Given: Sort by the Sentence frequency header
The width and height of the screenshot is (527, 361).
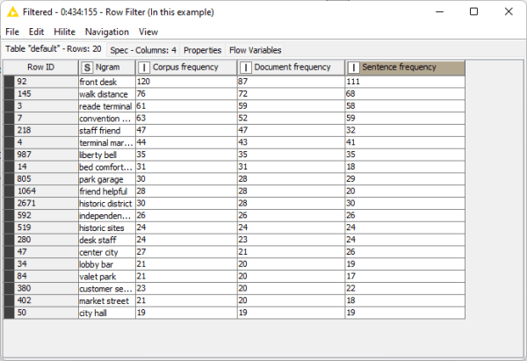Looking at the screenshot, I should 405,68.
